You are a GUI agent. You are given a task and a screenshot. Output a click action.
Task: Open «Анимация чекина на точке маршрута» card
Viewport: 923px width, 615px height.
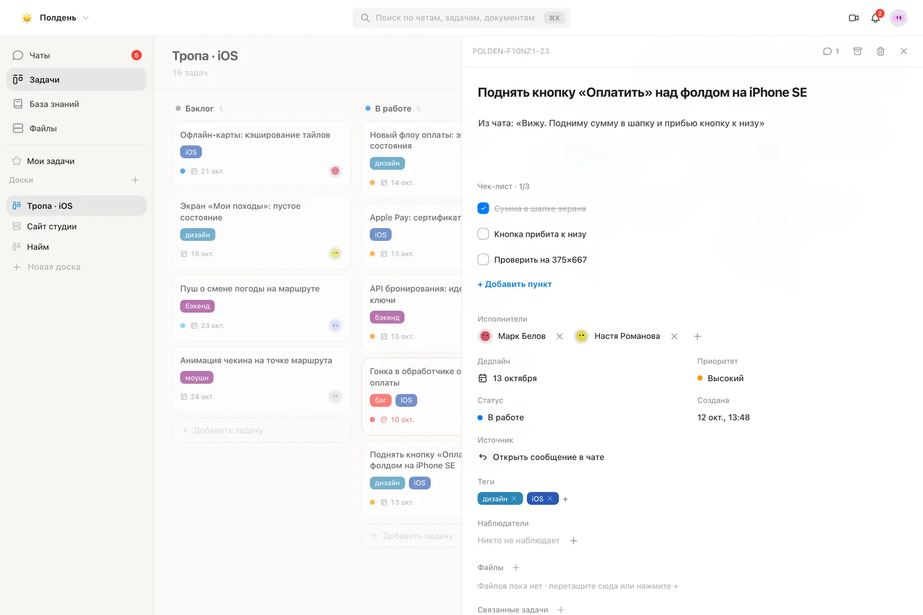click(262, 379)
